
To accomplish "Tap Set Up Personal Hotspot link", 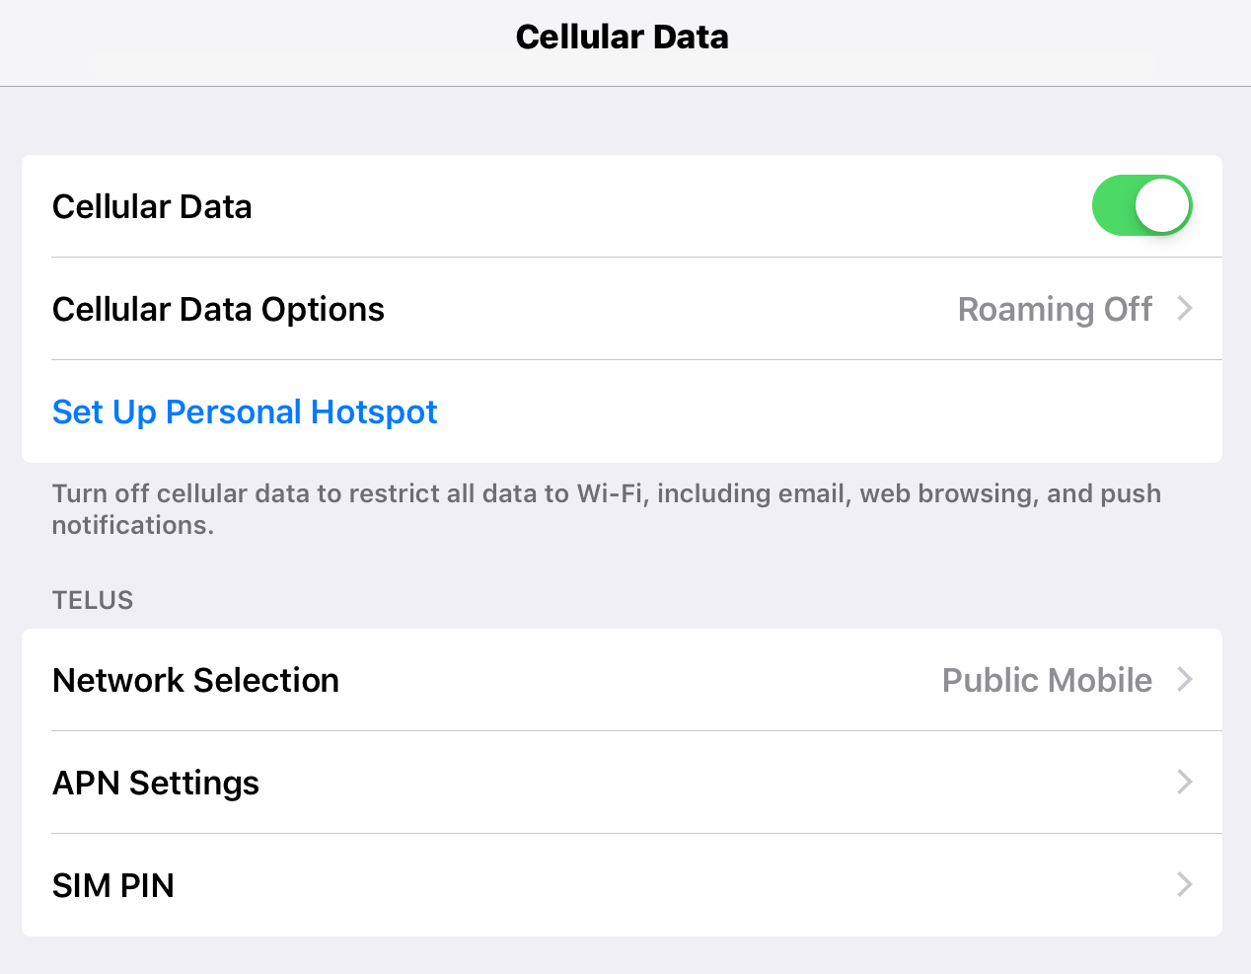I will point(245,412).
